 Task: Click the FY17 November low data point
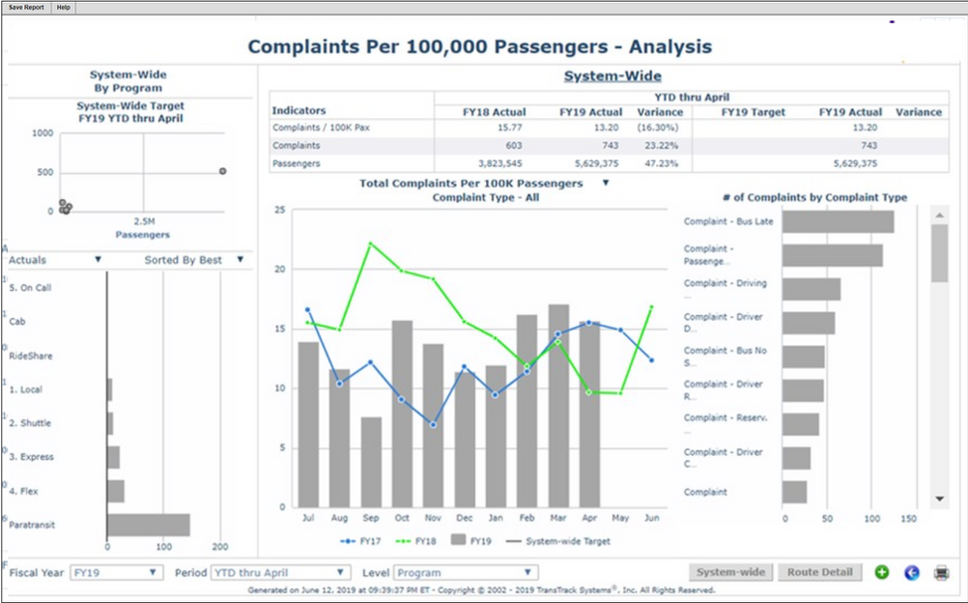point(433,425)
